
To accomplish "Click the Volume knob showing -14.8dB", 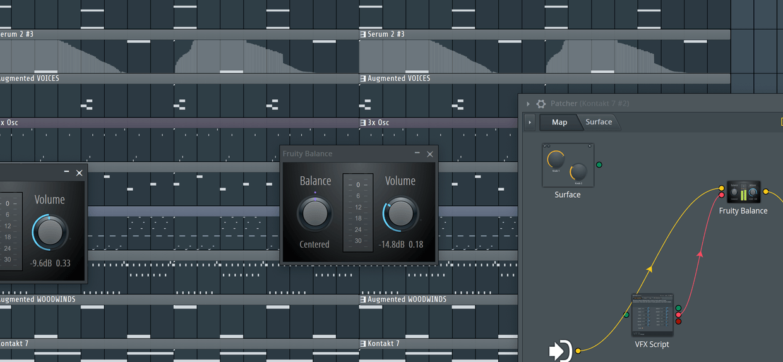I will click(400, 214).
